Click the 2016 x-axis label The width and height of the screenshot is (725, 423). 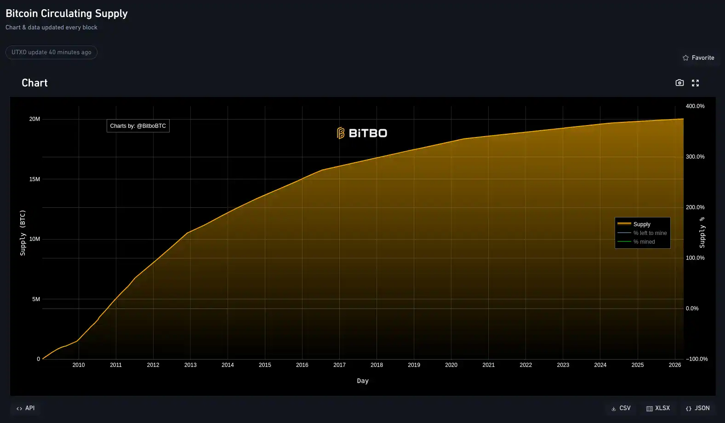pos(302,365)
